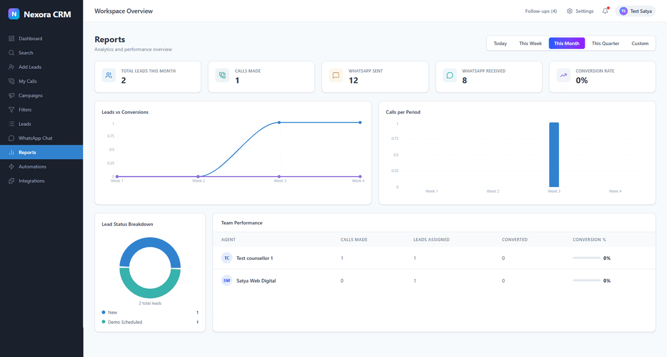Viewport: 667px width, 357px height.
Task: Switch to This Quarter range
Action: coord(605,43)
